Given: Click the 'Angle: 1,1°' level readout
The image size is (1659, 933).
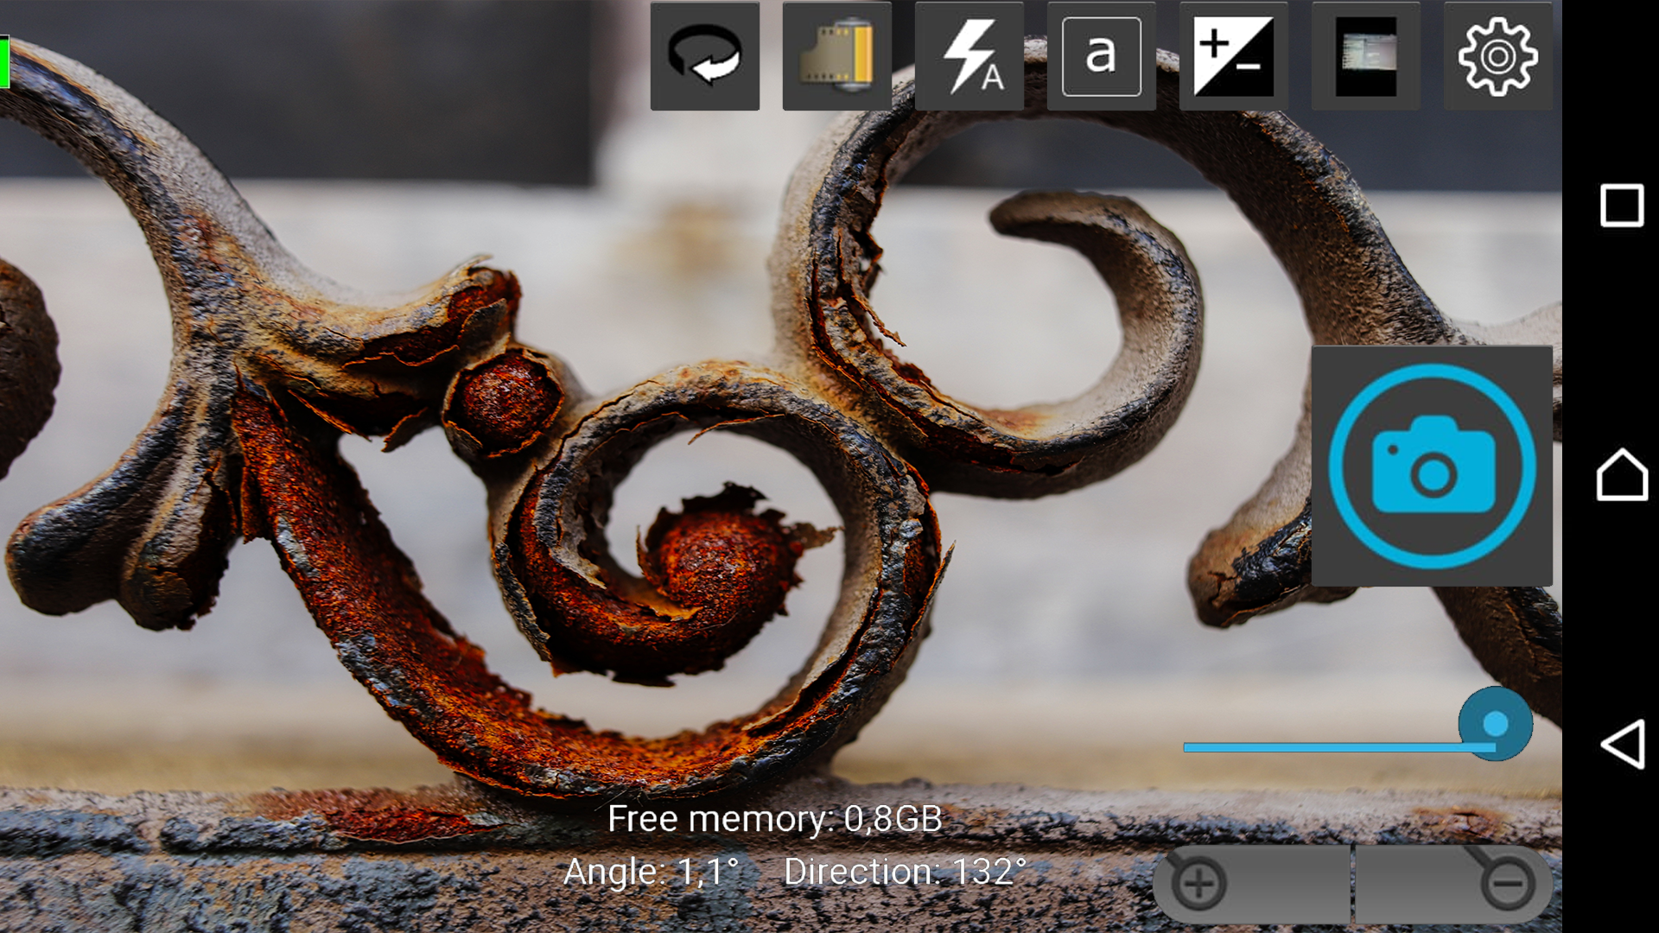Looking at the screenshot, I should pos(651,872).
